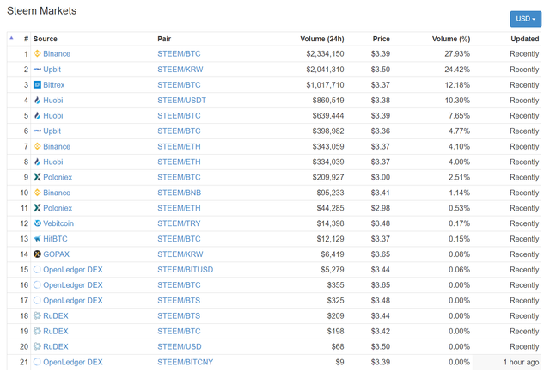Sort by Volume (%) column header

coord(450,39)
